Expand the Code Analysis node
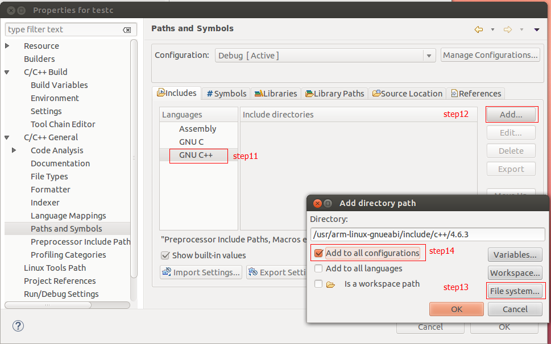 [14, 150]
